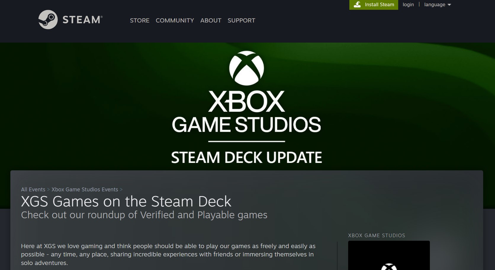Expand the language dropdown
The image size is (495, 270).
438,4
